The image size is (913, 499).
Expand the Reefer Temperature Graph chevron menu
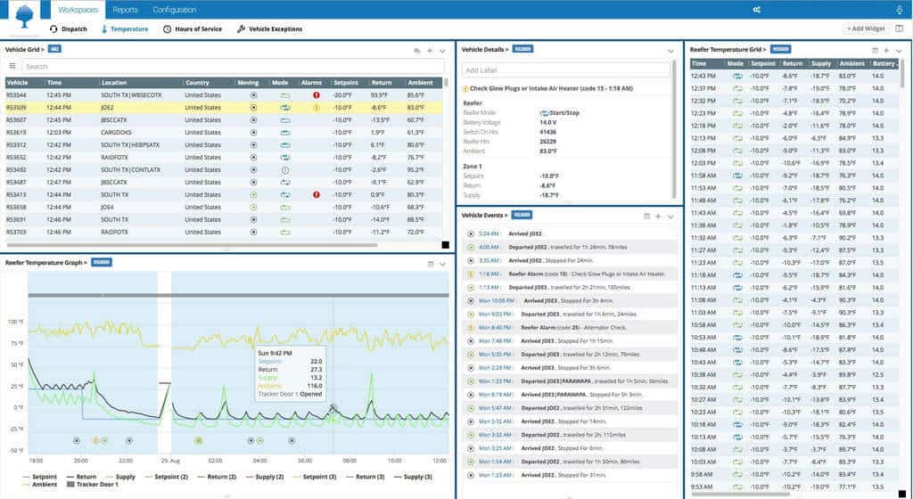pos(442,264)
